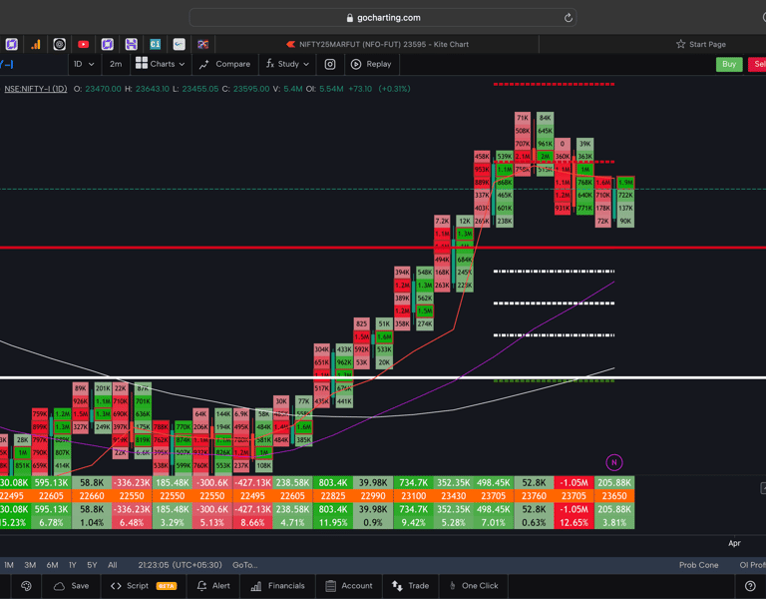
Task: Open the orange bar-chart bookmark icon
Action: pyautogui.click(x=36, y=45)
